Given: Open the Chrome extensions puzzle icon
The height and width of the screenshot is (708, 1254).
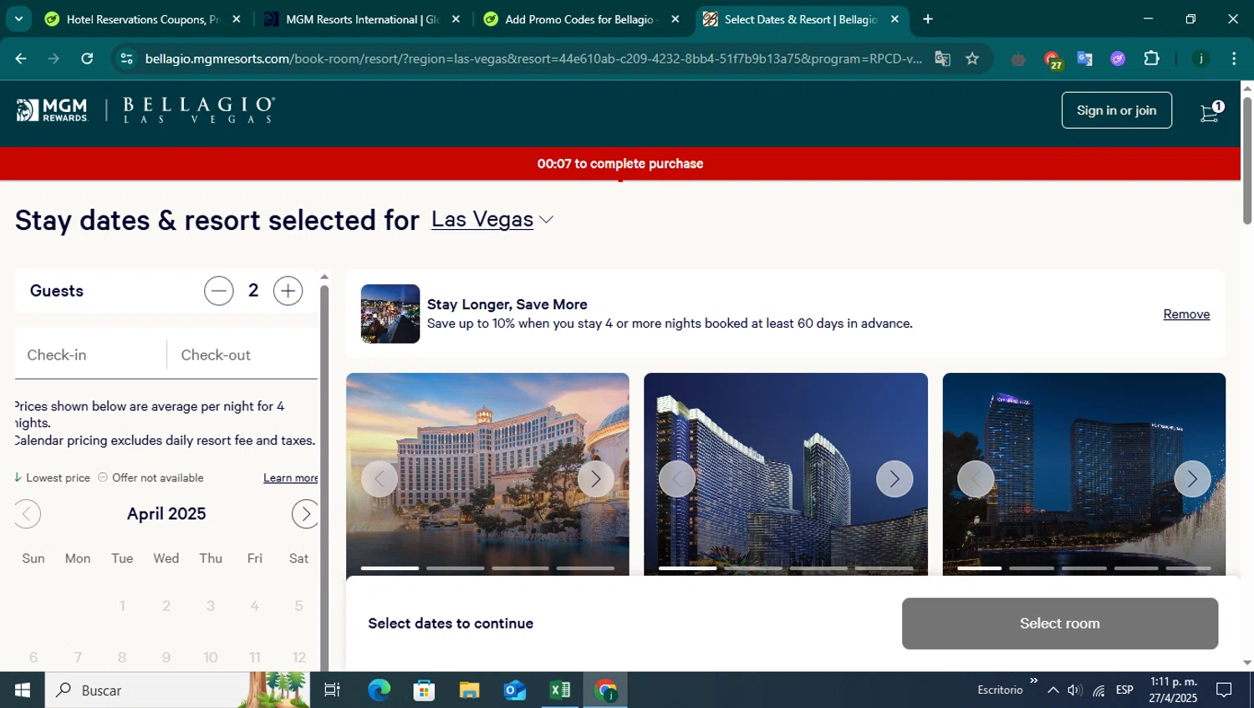Looking at the screenshot, I should 1152,59.
